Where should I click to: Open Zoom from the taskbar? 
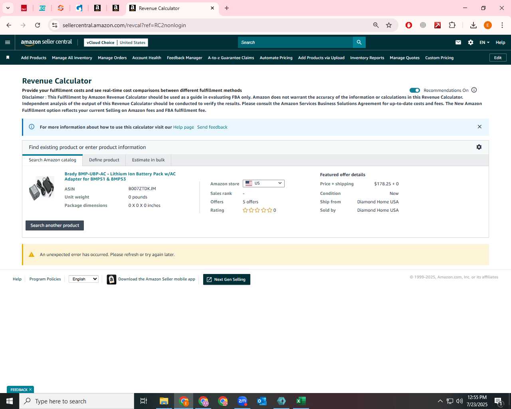pos(242,401)
